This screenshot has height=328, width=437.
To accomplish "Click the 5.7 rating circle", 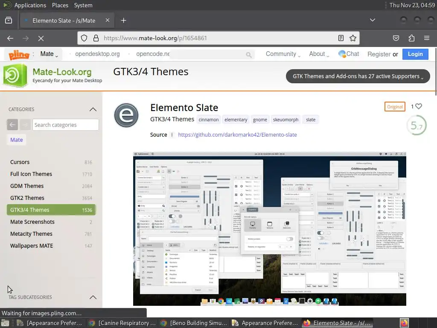I will pos(417,126).
